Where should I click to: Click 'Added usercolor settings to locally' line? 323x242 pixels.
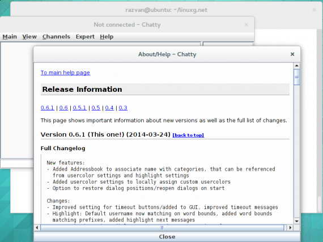point(138,182)
